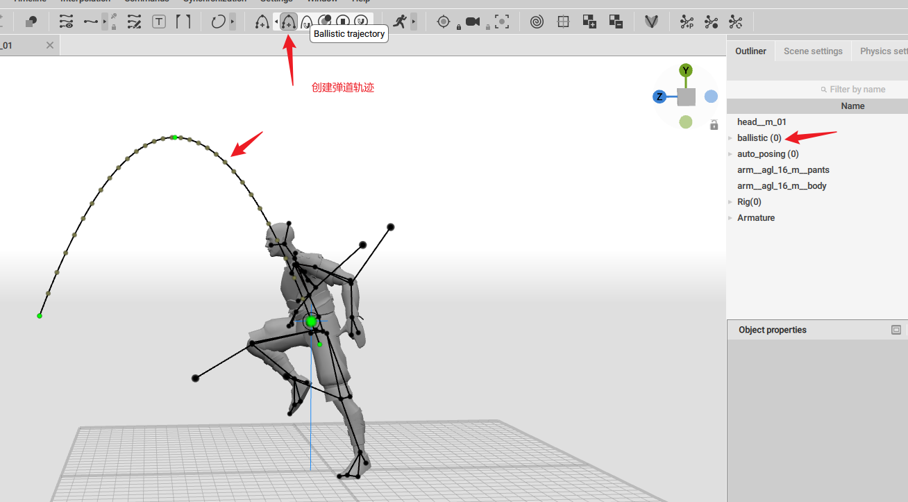
Task: Click the green peak point on the trajectory
Action: (x=174, y=137)
